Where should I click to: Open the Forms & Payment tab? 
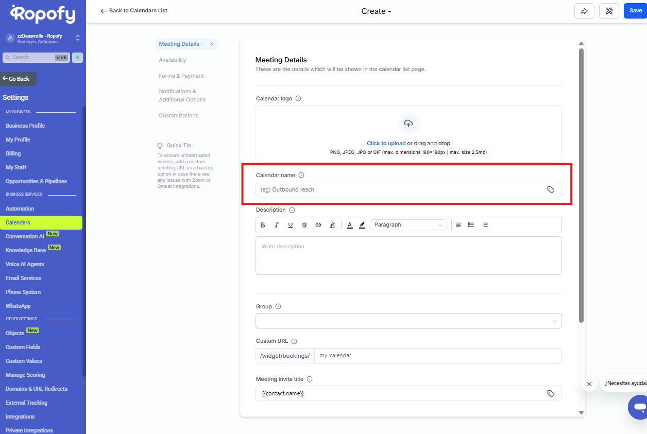click(181, 76)
